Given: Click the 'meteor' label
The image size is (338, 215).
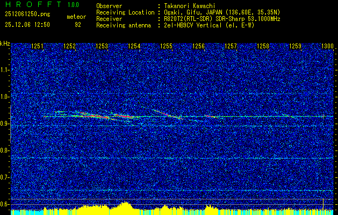Looking at the screenshot, I should [x=76, y=17].
